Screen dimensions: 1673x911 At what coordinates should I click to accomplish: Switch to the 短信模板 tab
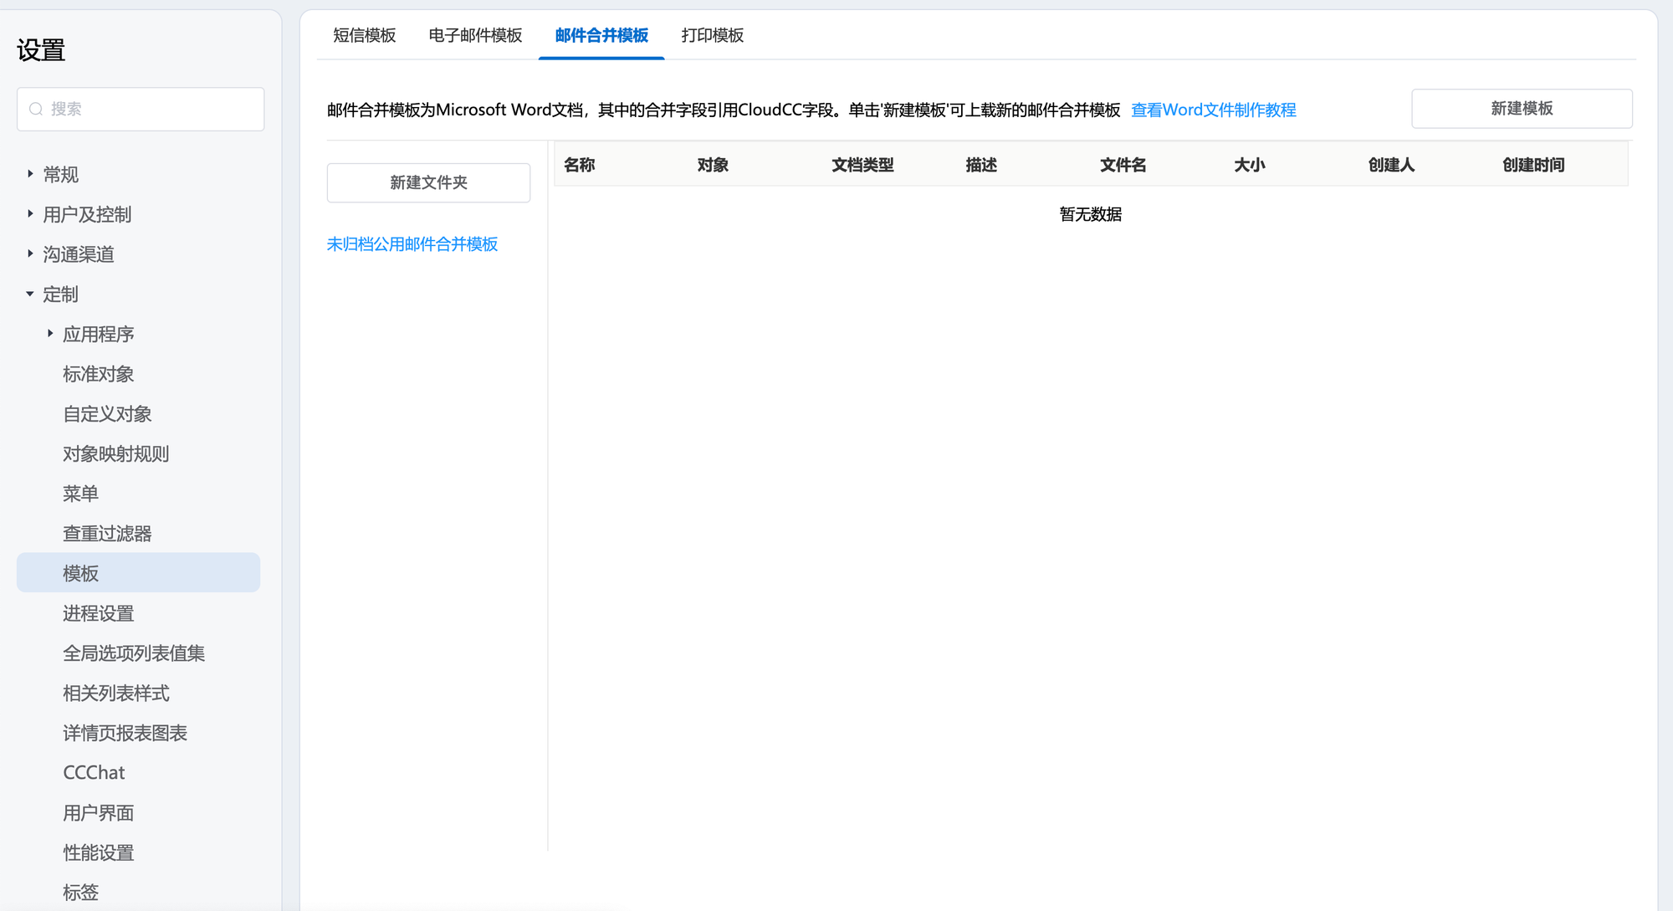(364, 35)
